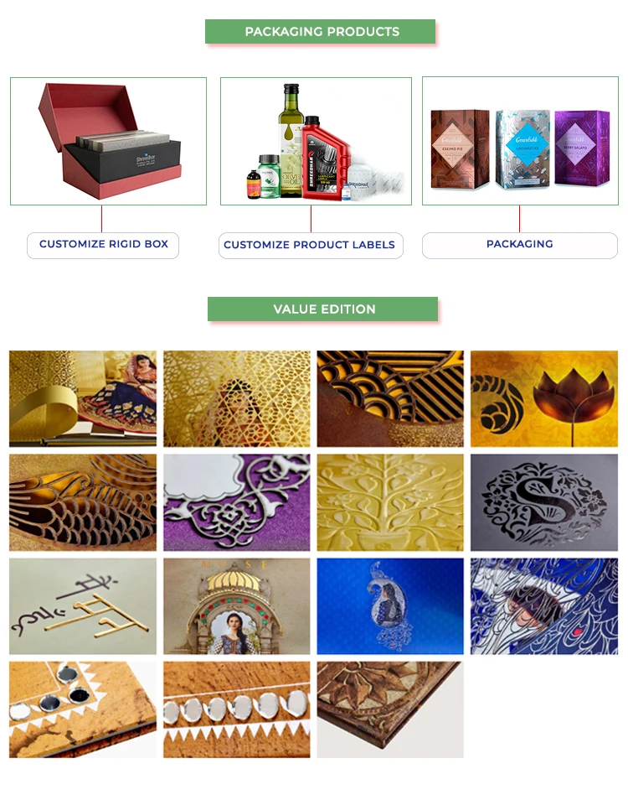View the Greenfield boxes packaging image
628x805 pixels.
coord(520,141)
